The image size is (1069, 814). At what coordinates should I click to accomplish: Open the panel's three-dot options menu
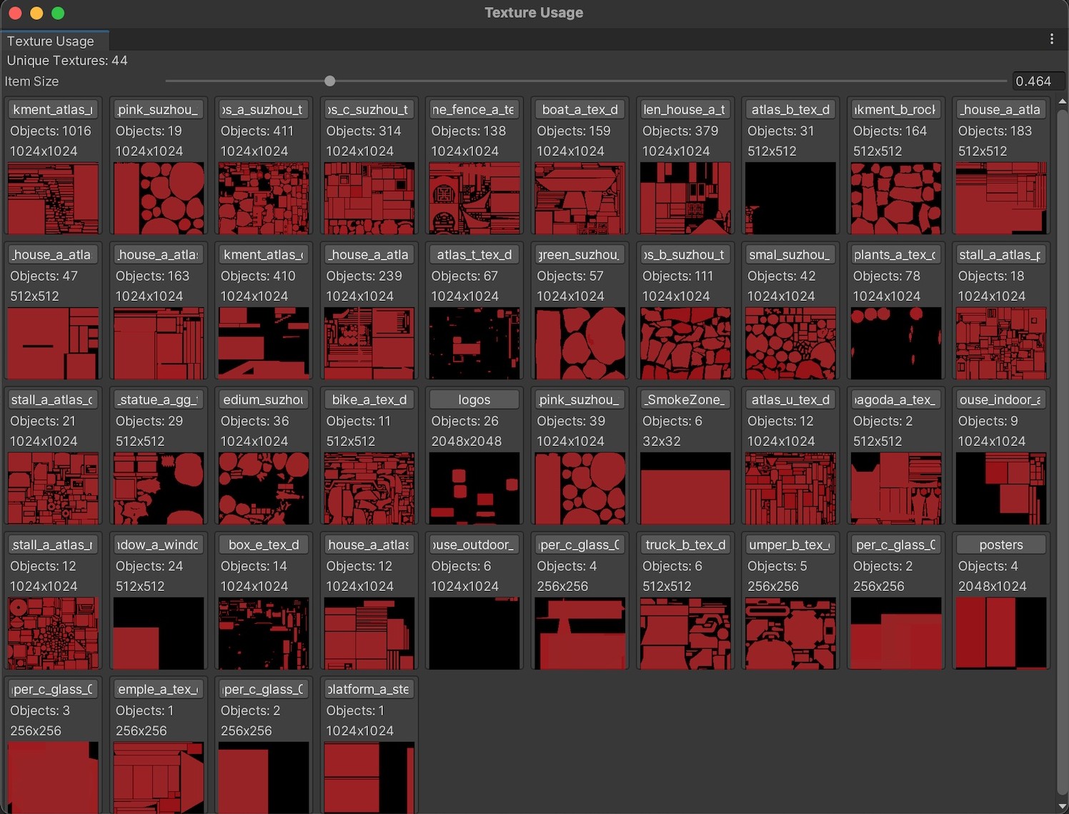point(1051,39)
